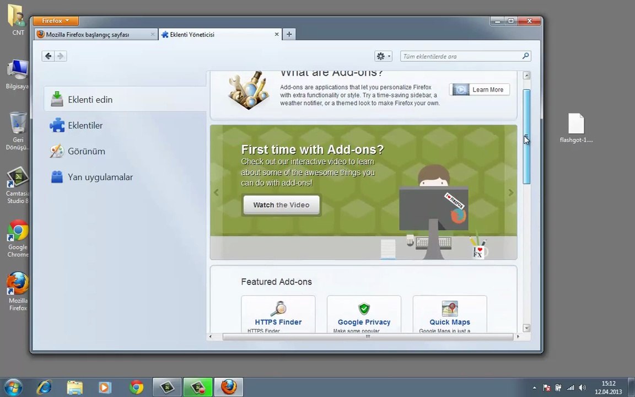The height and width of the screenshot is (397, 635).
Task: Open the Quick Maps add-on
Action: 450,322
